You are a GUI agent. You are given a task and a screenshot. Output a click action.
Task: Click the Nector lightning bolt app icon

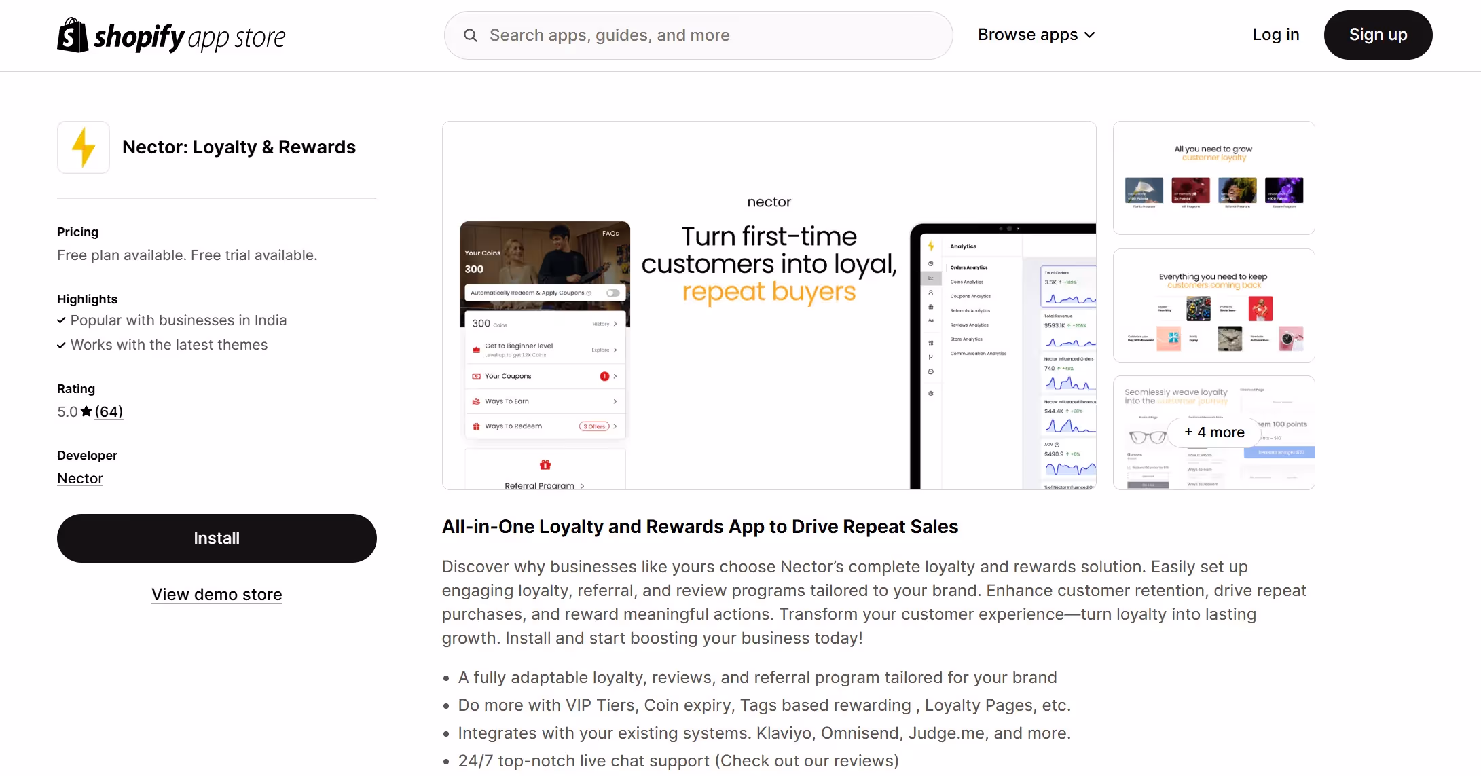coord(84,147)
